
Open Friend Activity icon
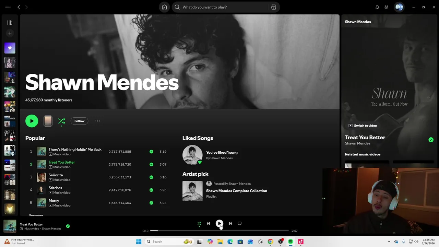386,7
